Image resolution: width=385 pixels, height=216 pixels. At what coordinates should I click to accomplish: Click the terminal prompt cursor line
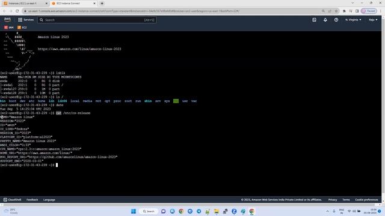(x=29, y=165)
